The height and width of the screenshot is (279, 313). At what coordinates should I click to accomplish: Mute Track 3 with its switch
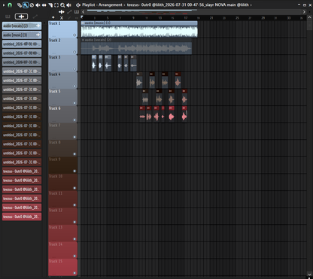(74, 69)
